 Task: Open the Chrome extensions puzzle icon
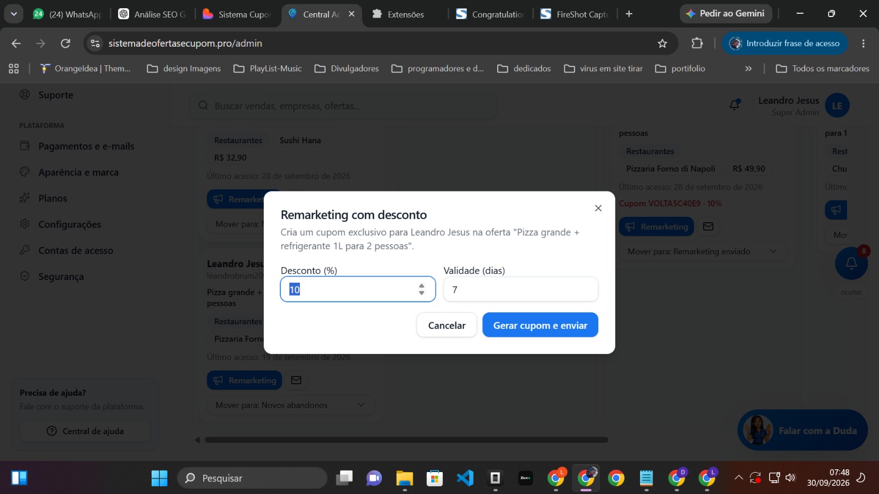pyautogui.click(x=697, y=43)
